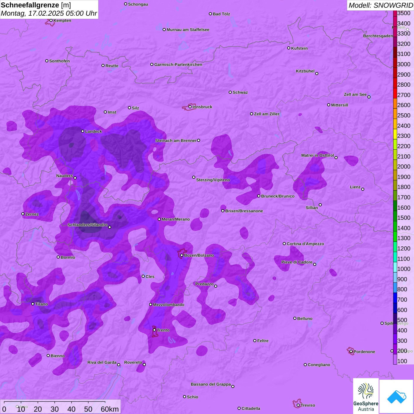This screenshot has height=414, width=414.
Task: Click the Feltre marker dot
Action: click(x=255, y=341)
